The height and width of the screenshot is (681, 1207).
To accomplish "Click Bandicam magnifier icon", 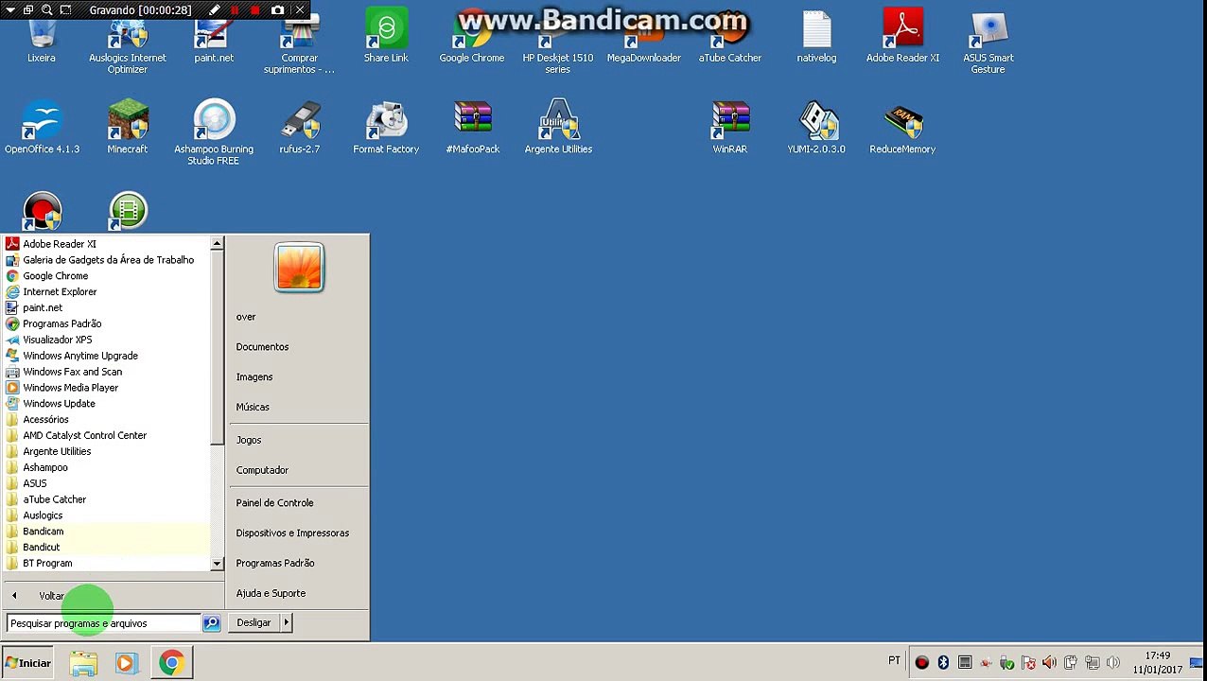I will pyautogui.click(x=46, y=10).
